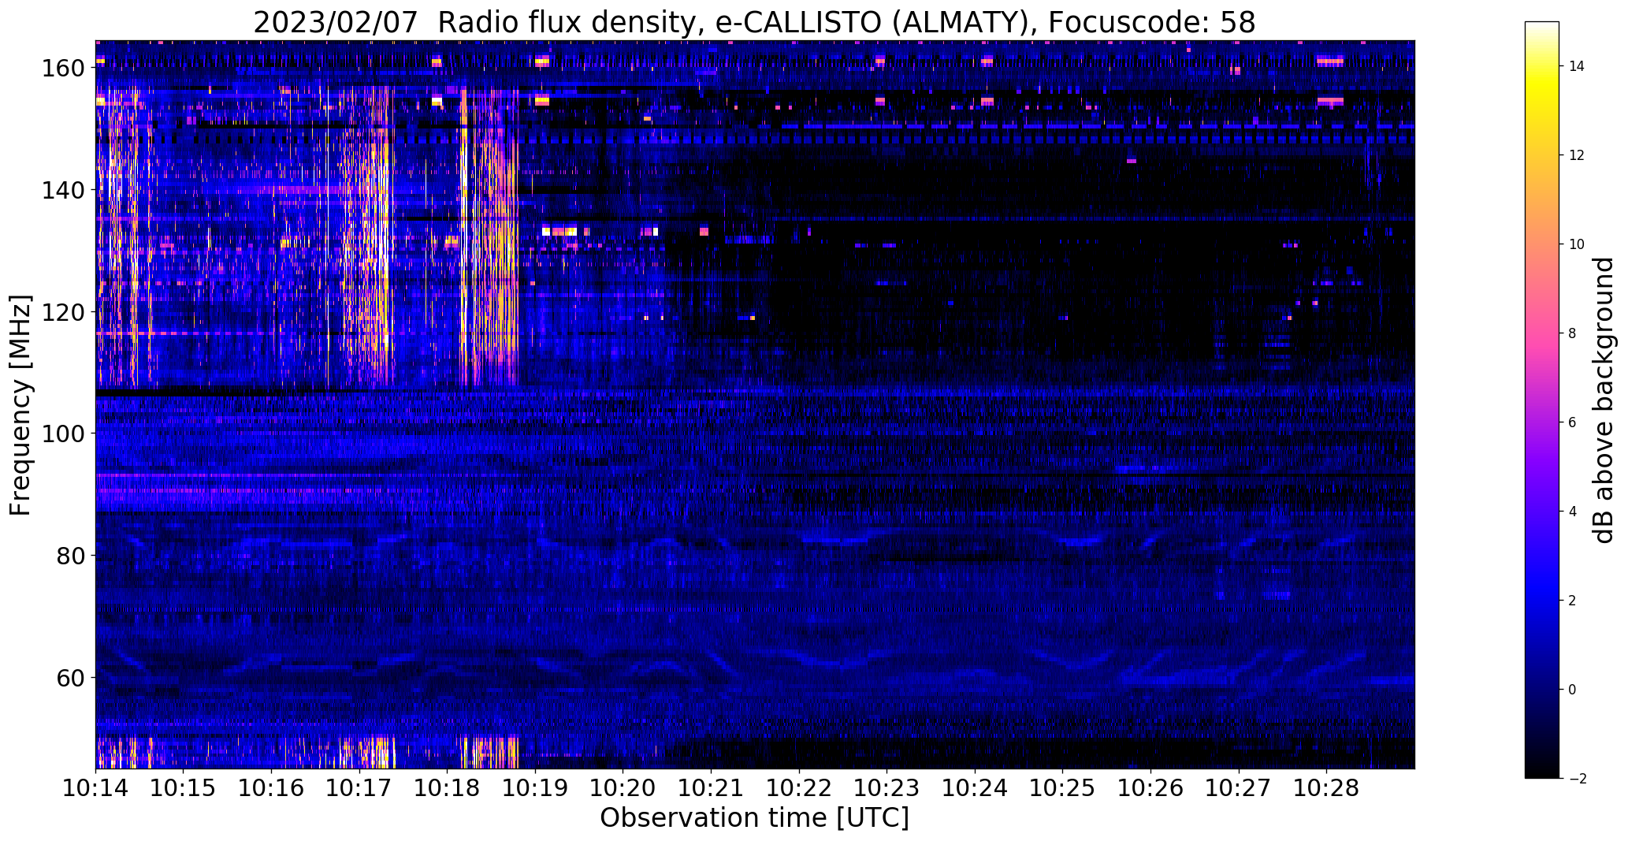
Task: Click the colorbar tick value 12
Action: pos(1577,155)
